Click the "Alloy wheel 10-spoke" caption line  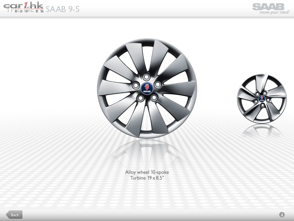point(147,172)
